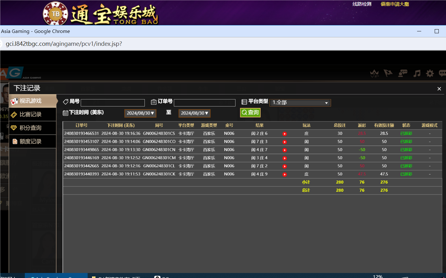Click the flag icon in the top toolbar
This screenshot has height=278, width=446.
click(x=388, y=73)
